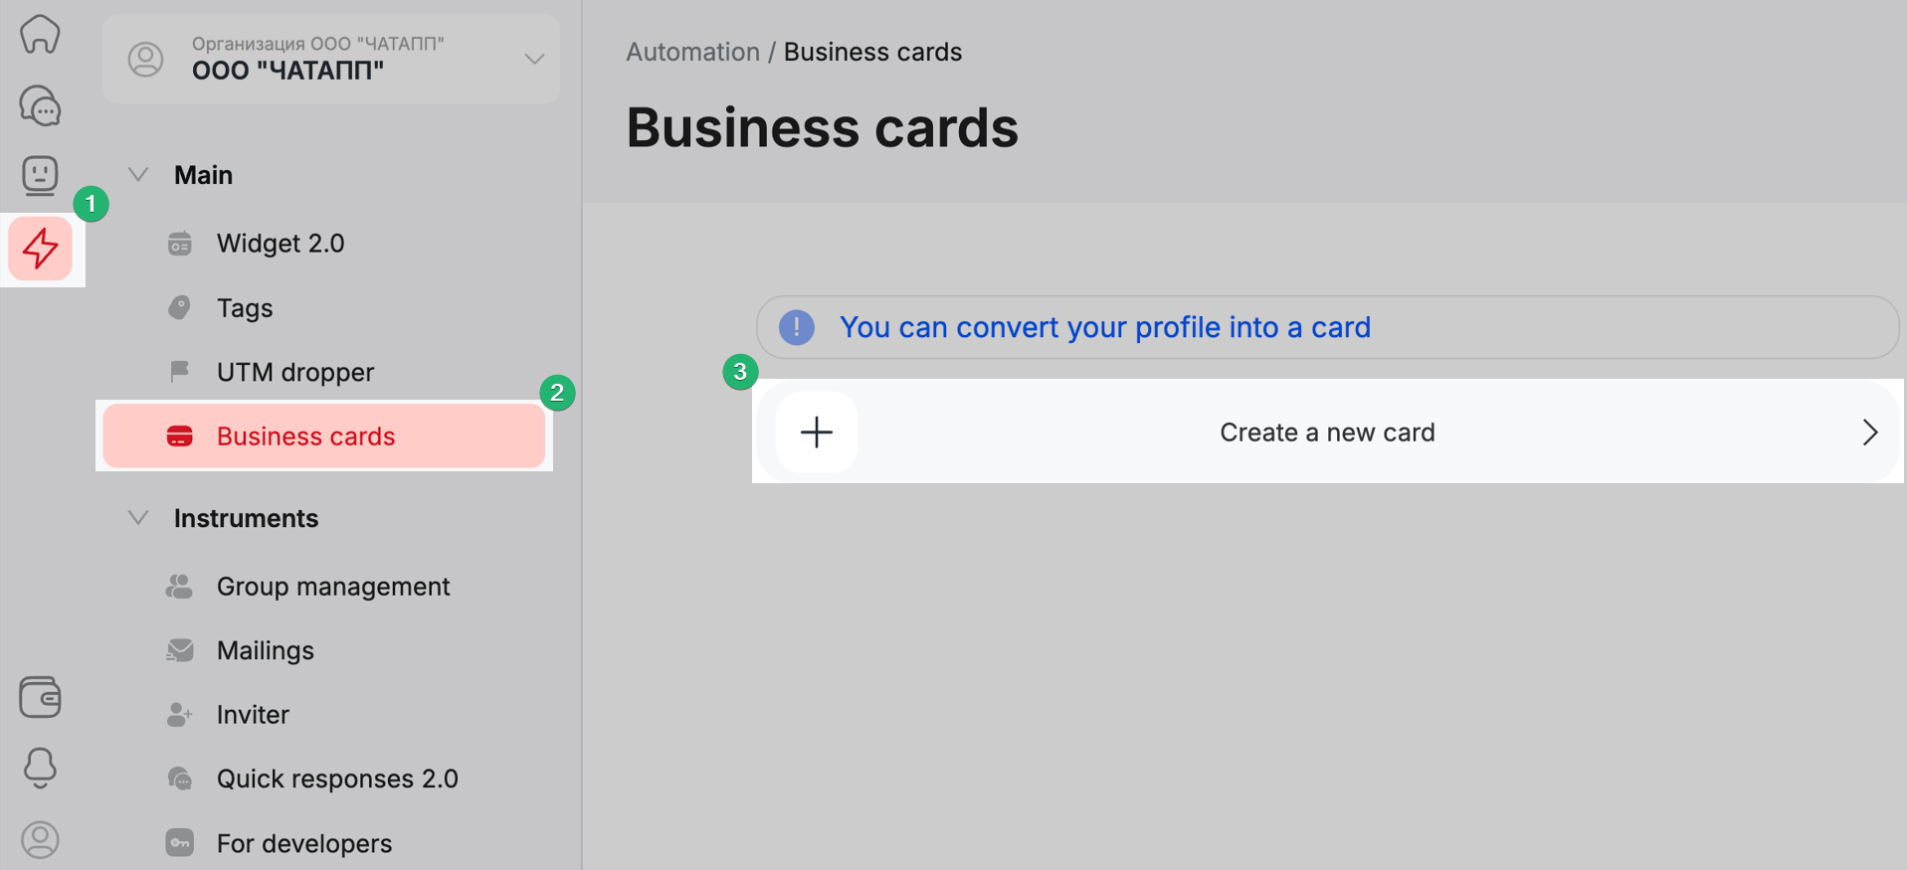Open the user profile icon at bottom
Viewport: 1907px width, 870px height.
pyautogui.click(x=40, y=840)
